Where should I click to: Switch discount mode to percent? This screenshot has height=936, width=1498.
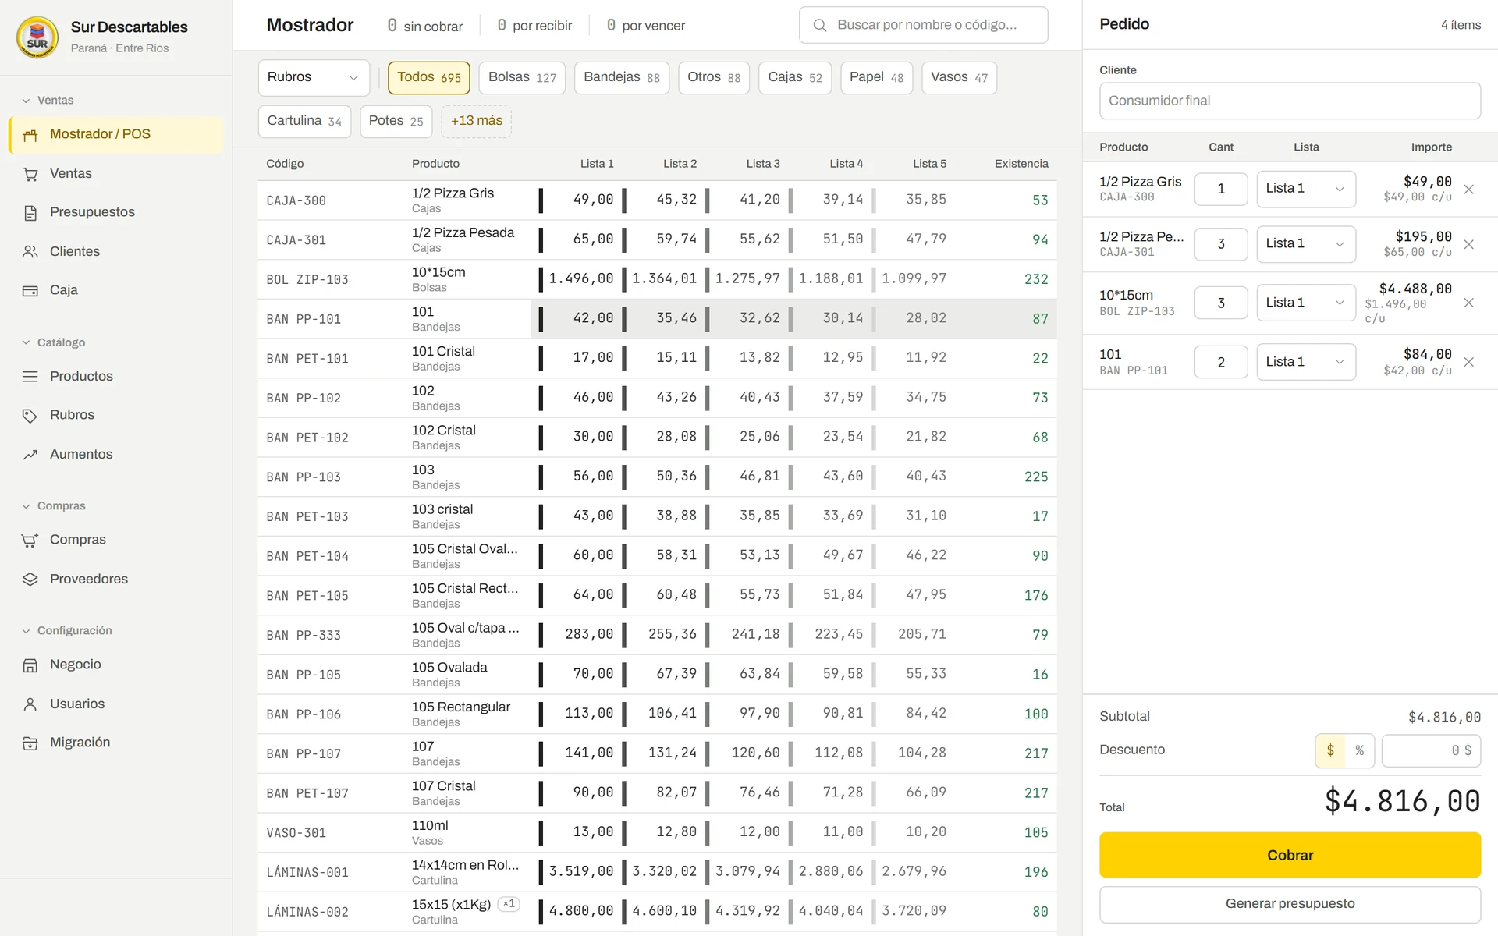click(x=1359, y=750)
